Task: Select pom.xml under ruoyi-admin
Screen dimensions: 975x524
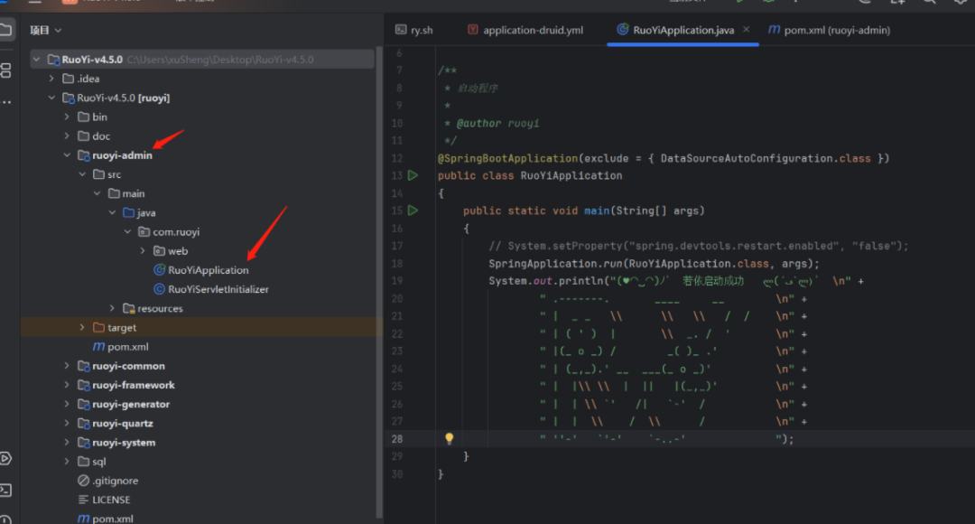Action: point(128,347)
